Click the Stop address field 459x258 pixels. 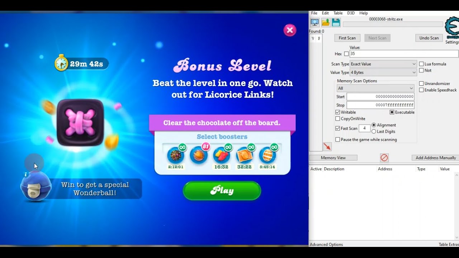coord(380,105)
